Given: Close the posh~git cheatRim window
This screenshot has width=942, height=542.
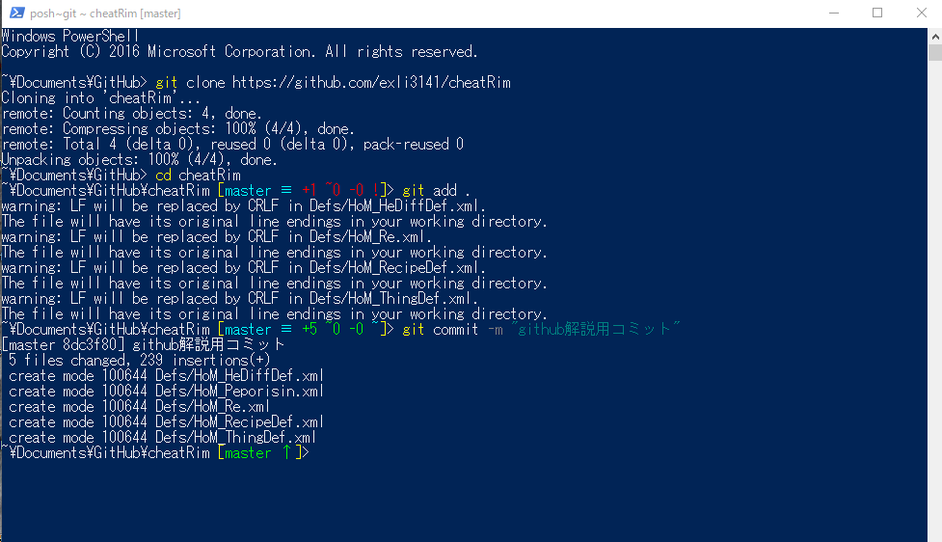Looking at the screenshot, I should [921, 13].
